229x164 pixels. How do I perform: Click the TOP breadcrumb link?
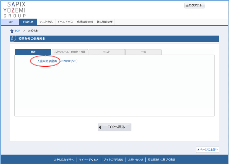point(17,31)
